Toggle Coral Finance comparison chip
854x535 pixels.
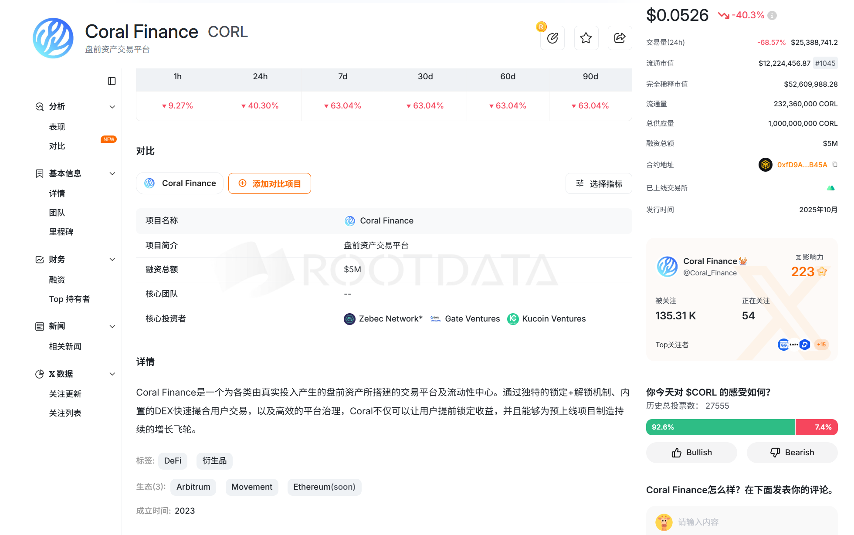(x=180, y=183)
